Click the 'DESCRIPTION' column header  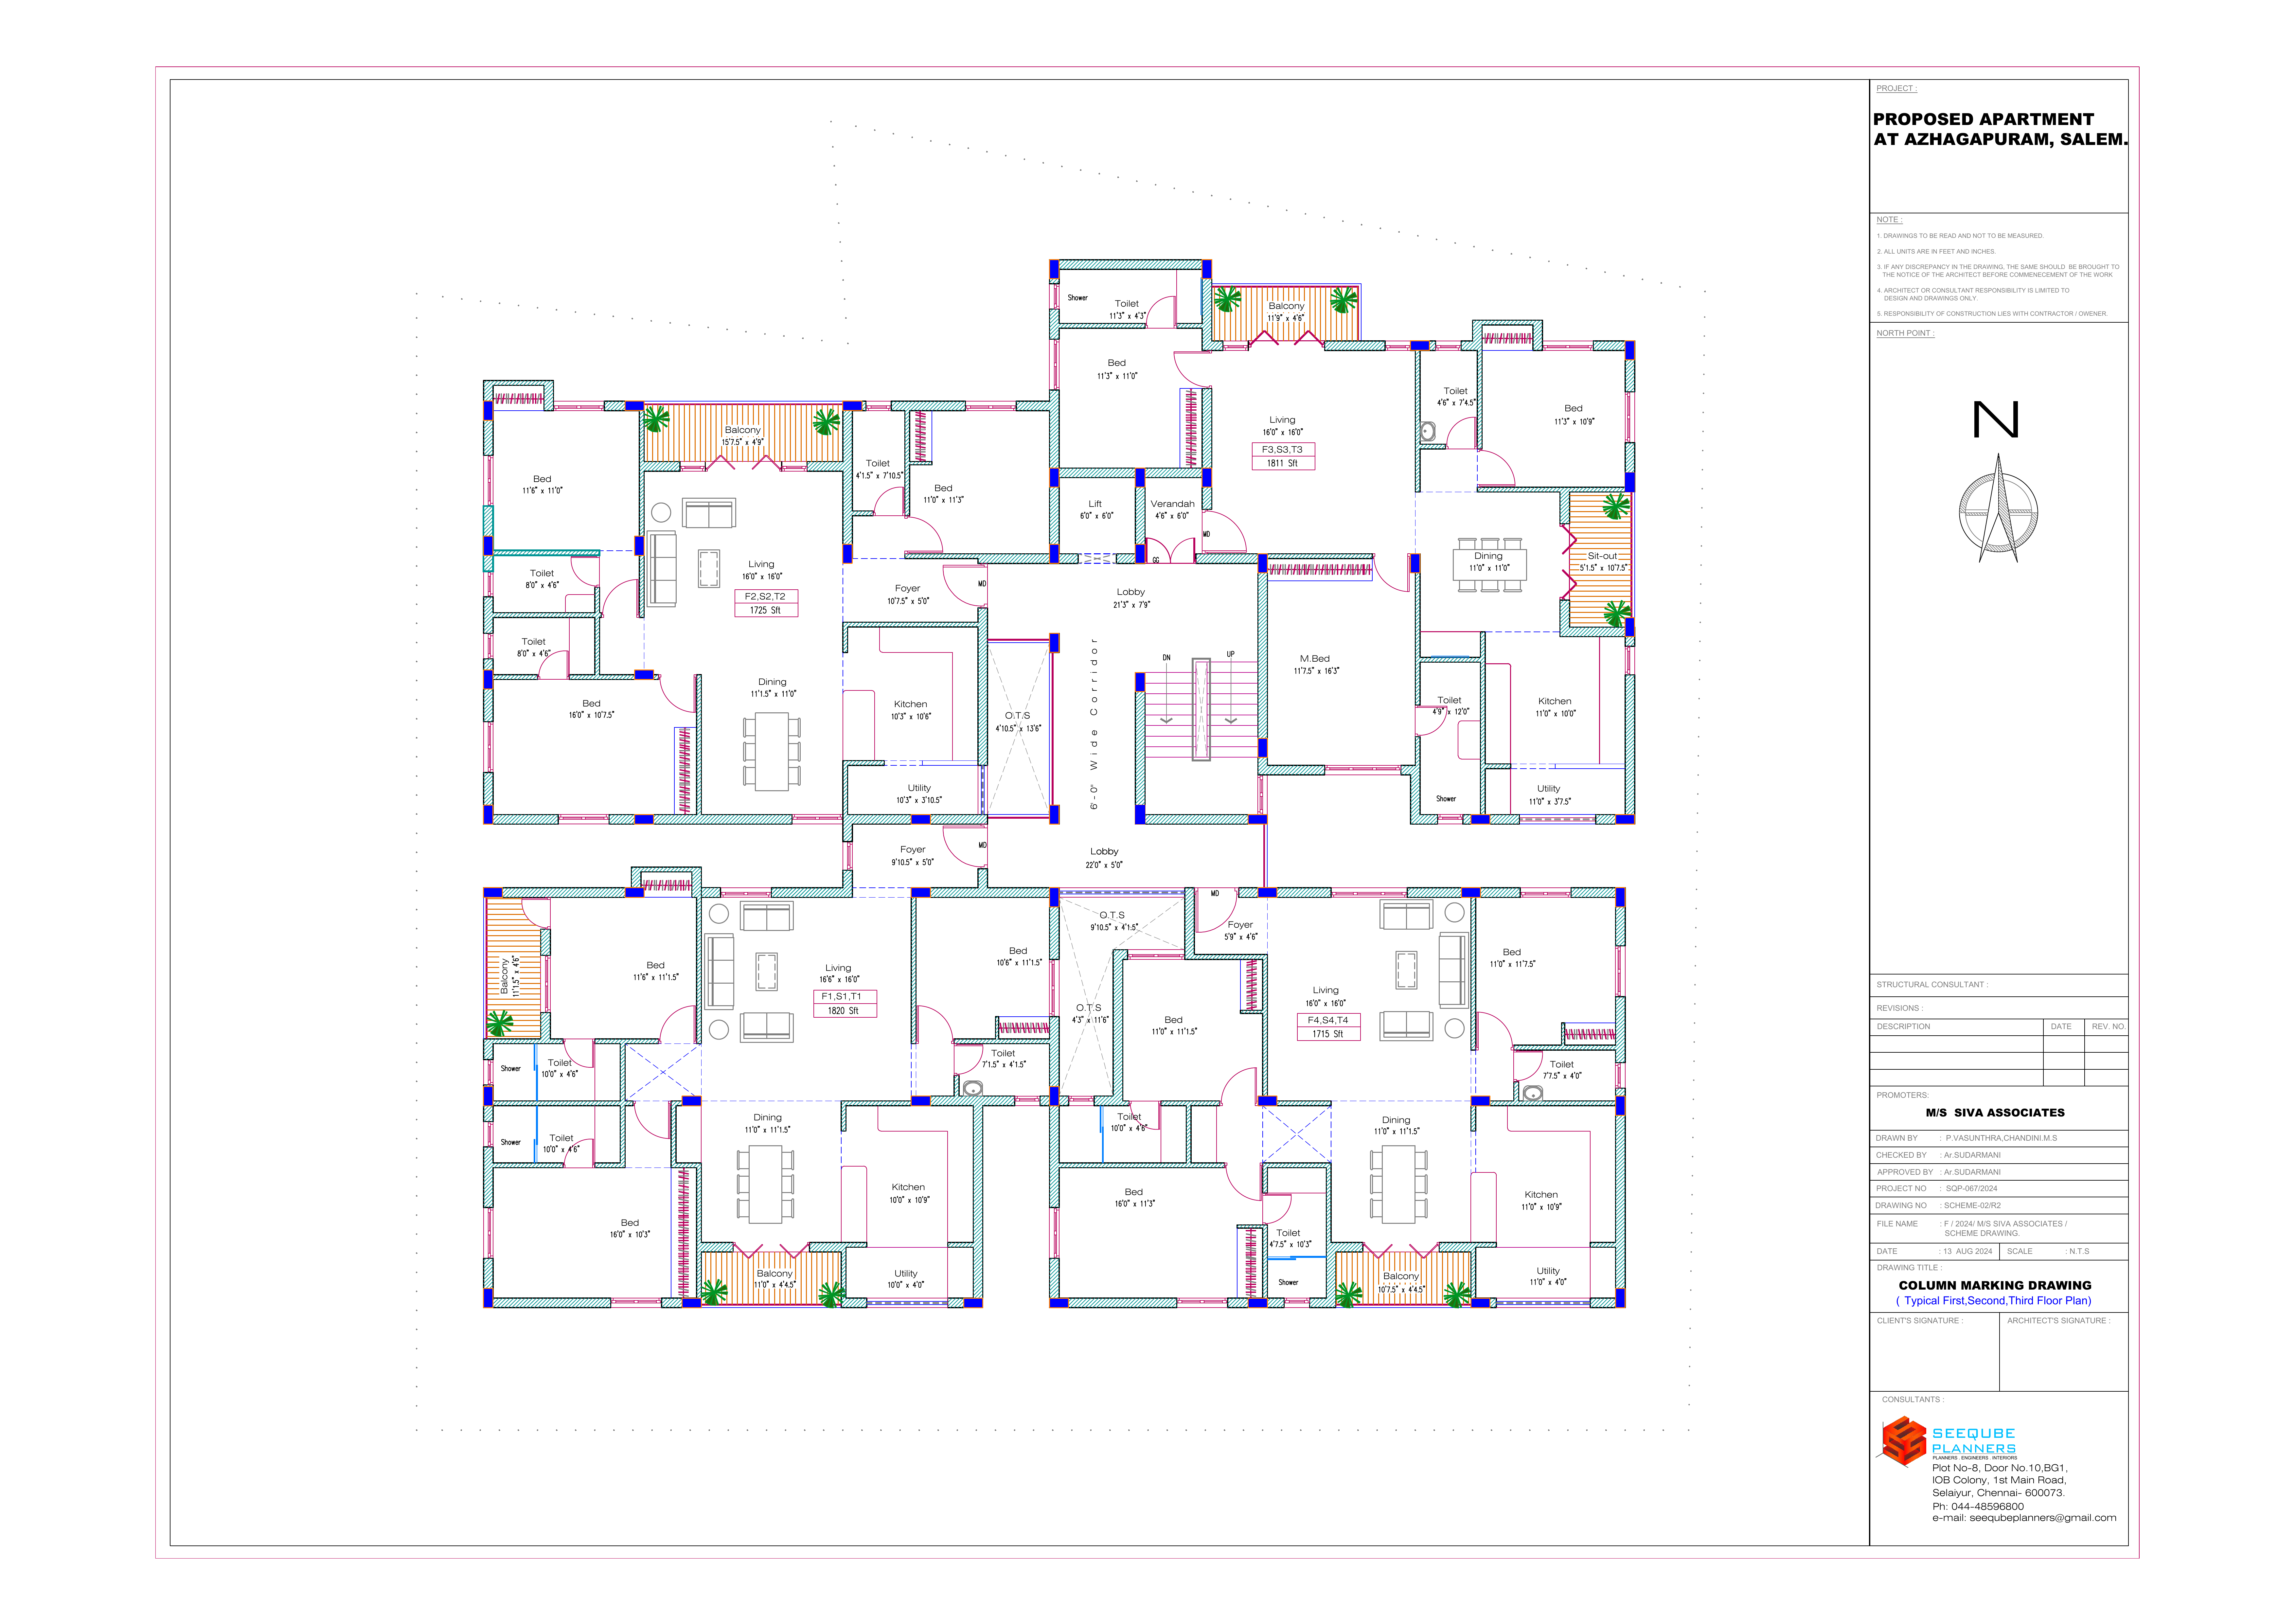1903,1027
